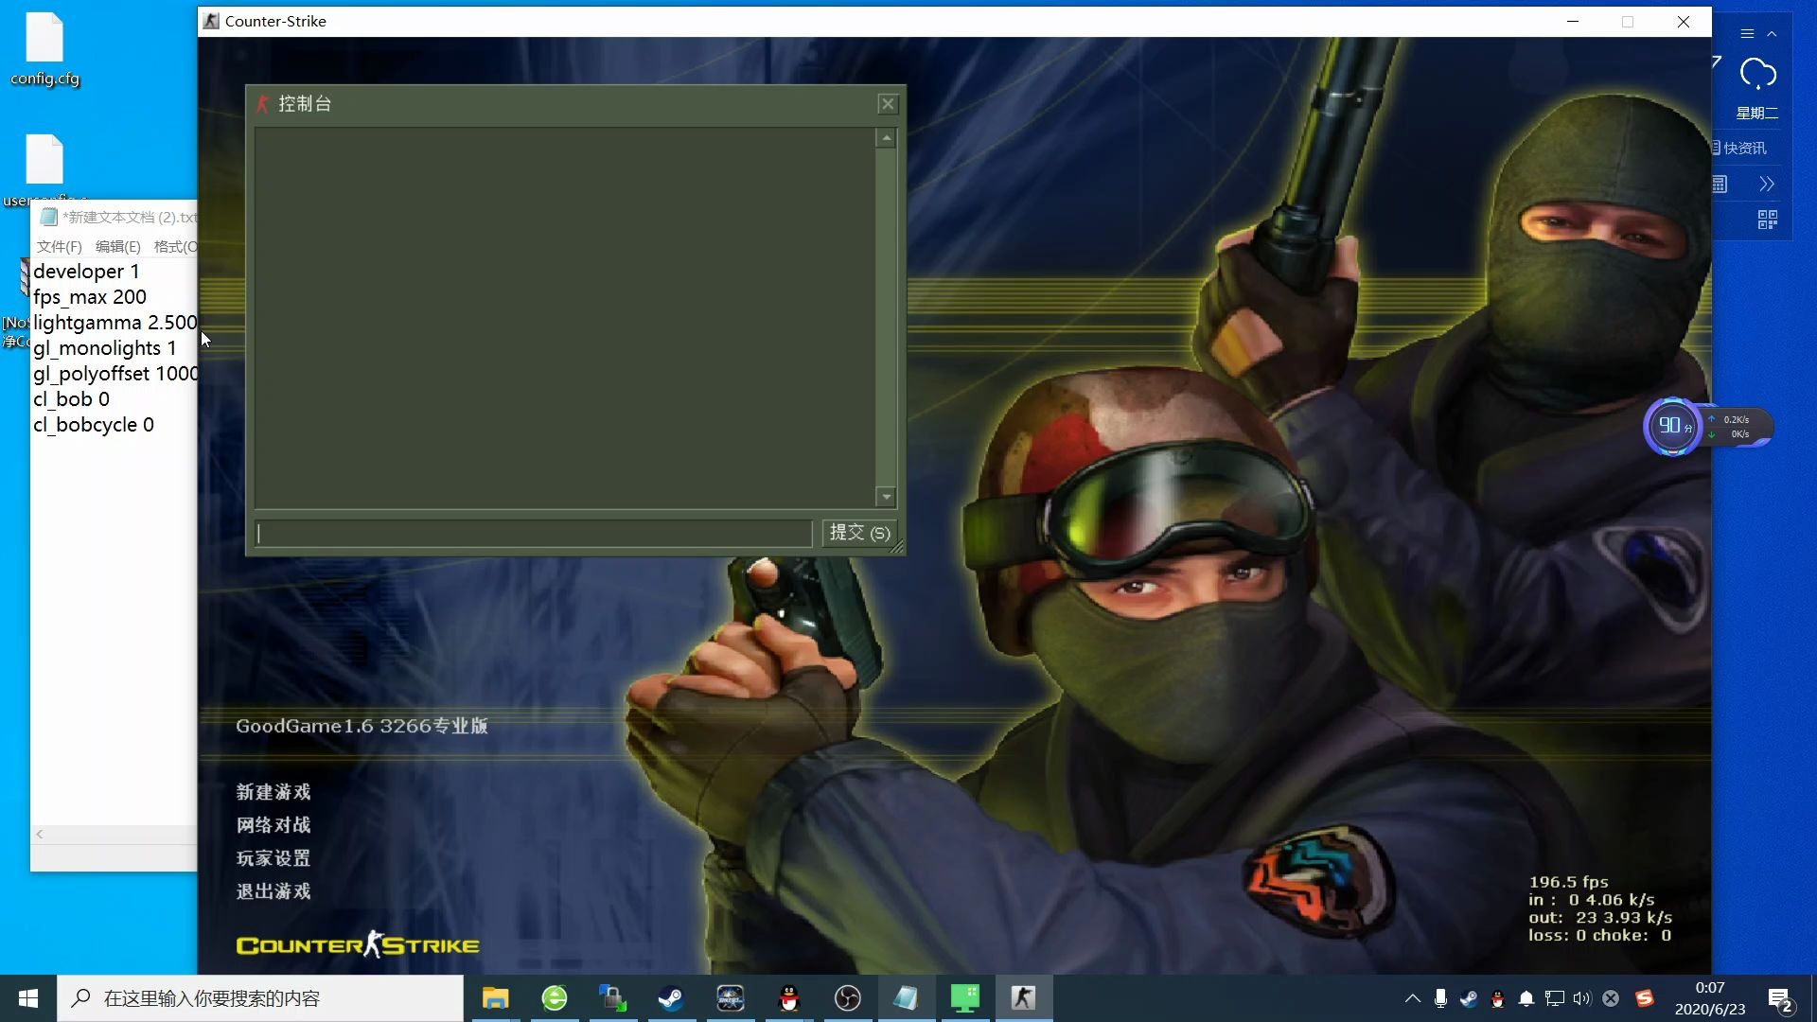Click Counter-Strike window title bar icon

(x=212, y=21)
